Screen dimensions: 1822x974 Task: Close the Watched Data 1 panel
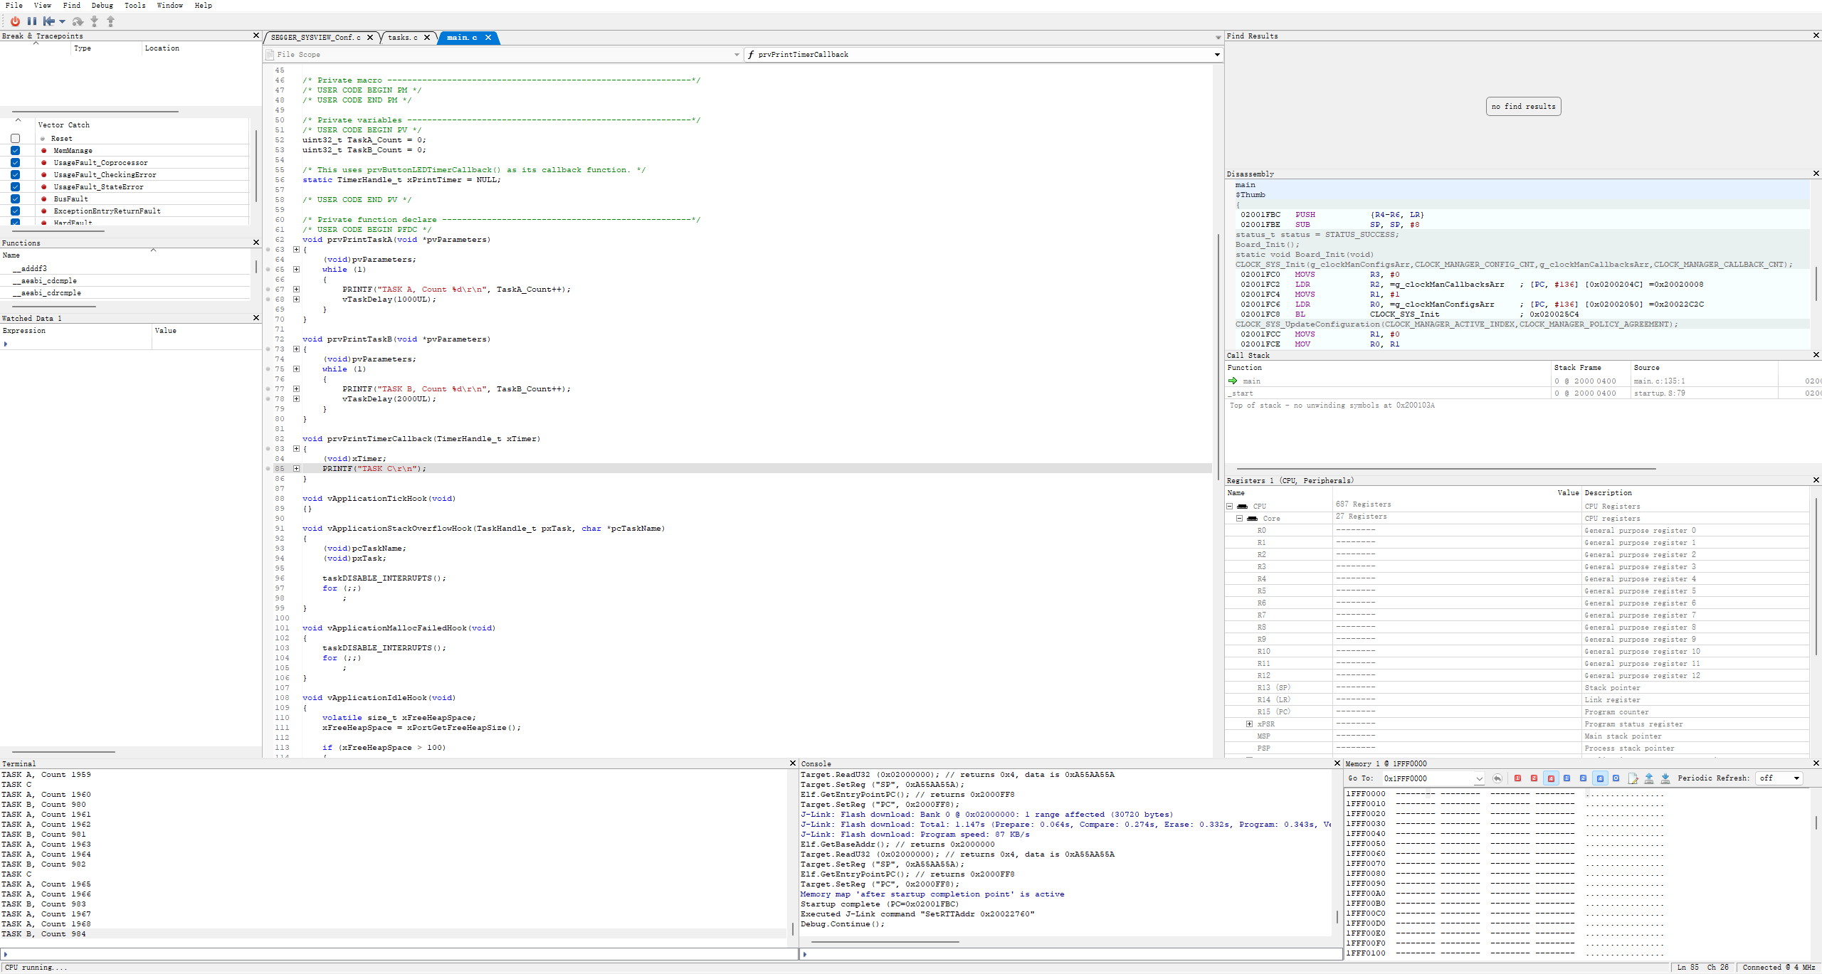click(256, 318)
